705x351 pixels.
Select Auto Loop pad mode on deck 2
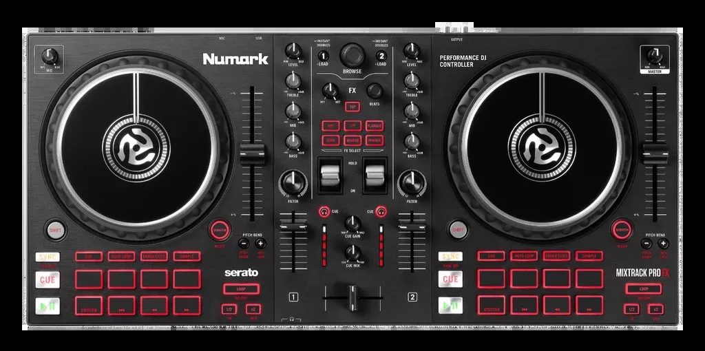(524, 256)
